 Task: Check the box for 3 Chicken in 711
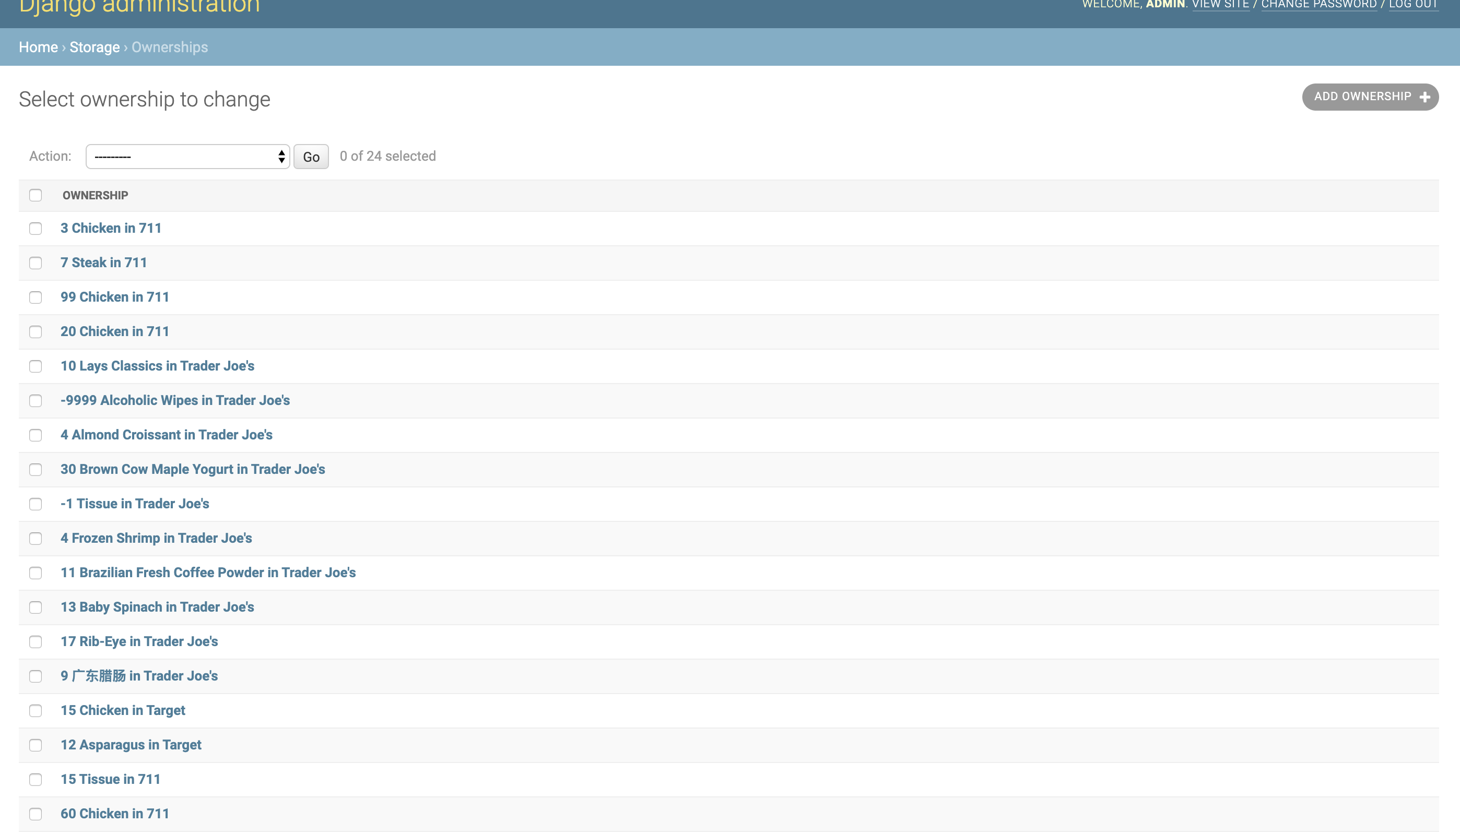click(36, 229)
